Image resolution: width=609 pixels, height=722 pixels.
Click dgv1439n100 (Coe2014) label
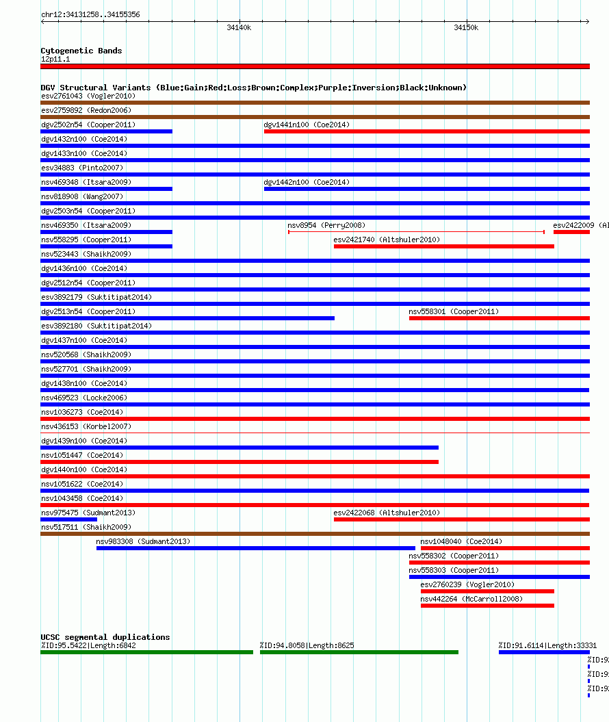pyautogui.click(x=84, y=441)
